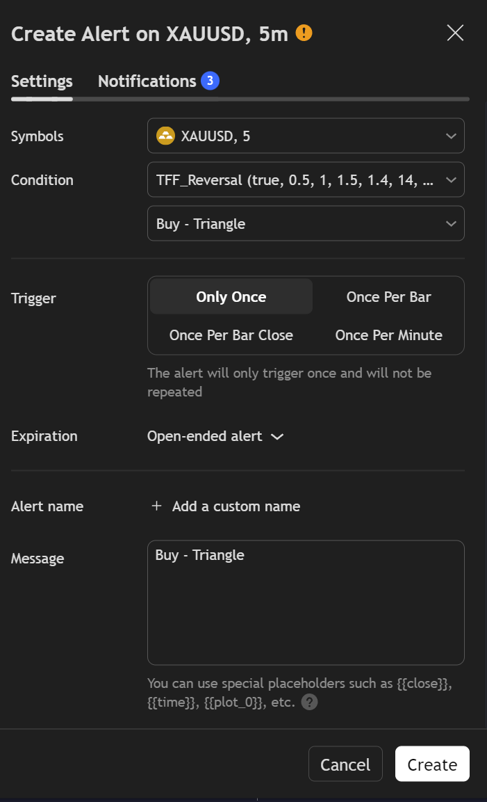Select the Once Per Bar trigger
Viewport: 487px width, 802px height.
[x=388, y=296]
